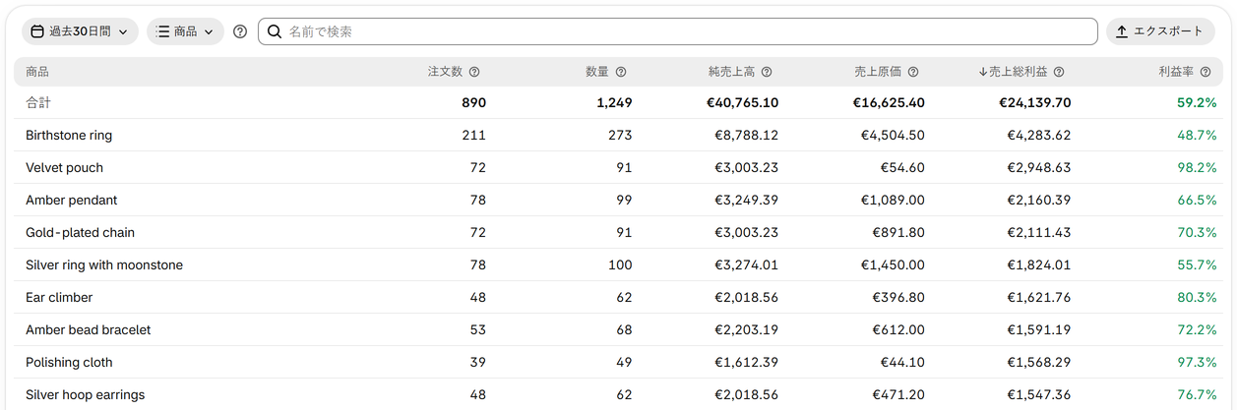This screenshot has height=410, width=1237.
Task: Select the Polishing cloth product name
Action: pos(69,362)
